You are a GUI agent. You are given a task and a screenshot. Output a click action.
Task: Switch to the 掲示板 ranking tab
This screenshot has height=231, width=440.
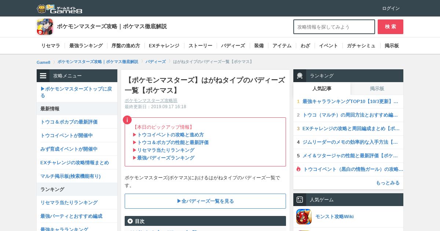click(377, 88)
